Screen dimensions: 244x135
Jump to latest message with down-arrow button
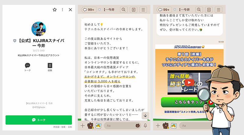click(x=145, y=115)
